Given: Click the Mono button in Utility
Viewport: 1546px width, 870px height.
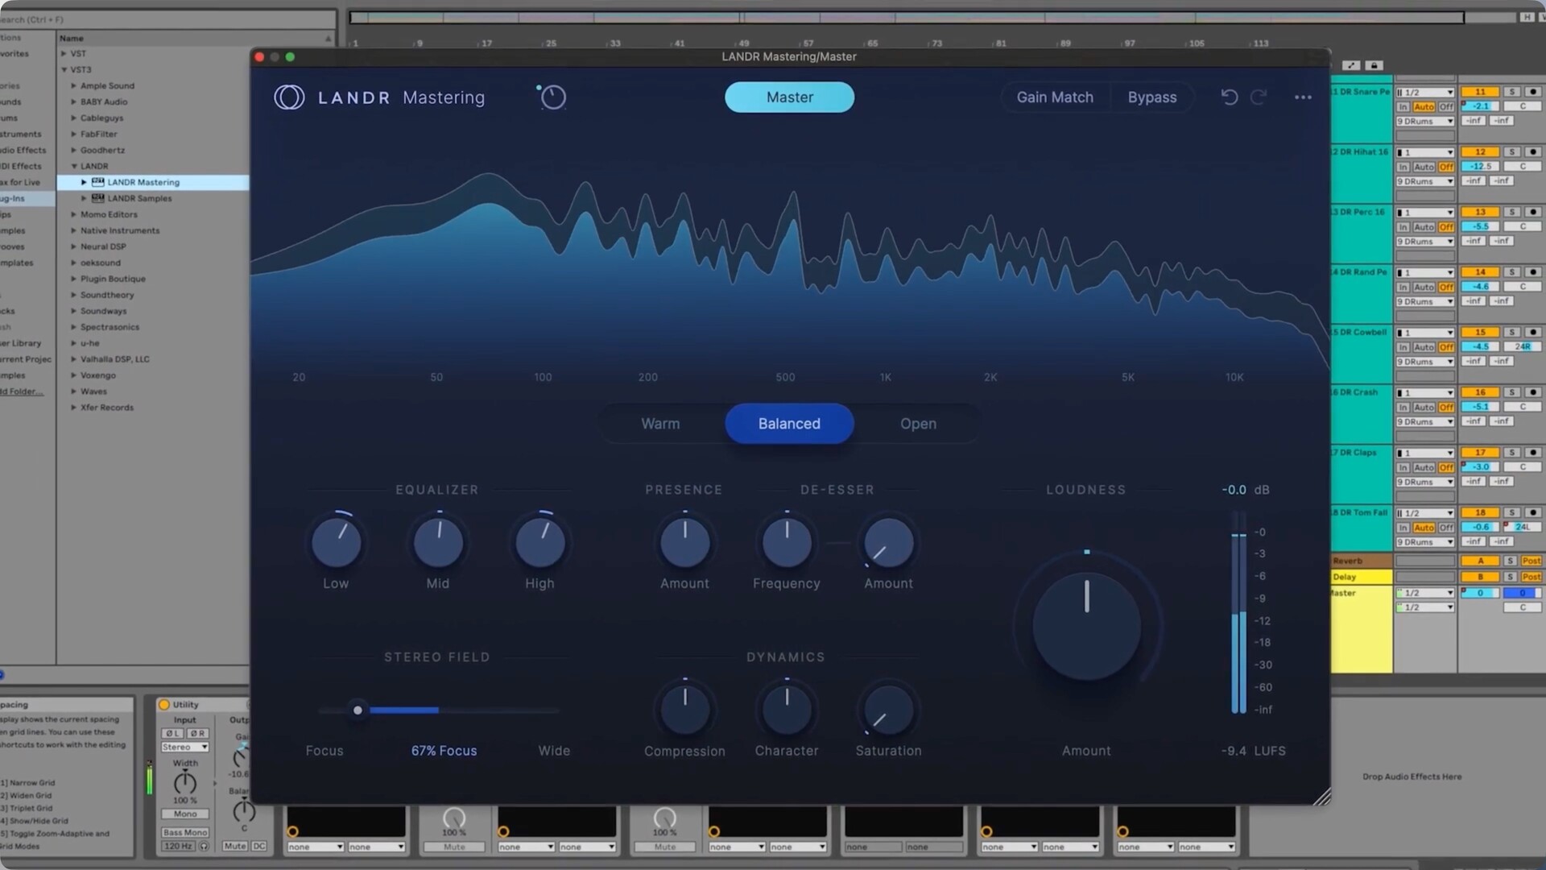Looking at the screenshot, I should [184, 814].
